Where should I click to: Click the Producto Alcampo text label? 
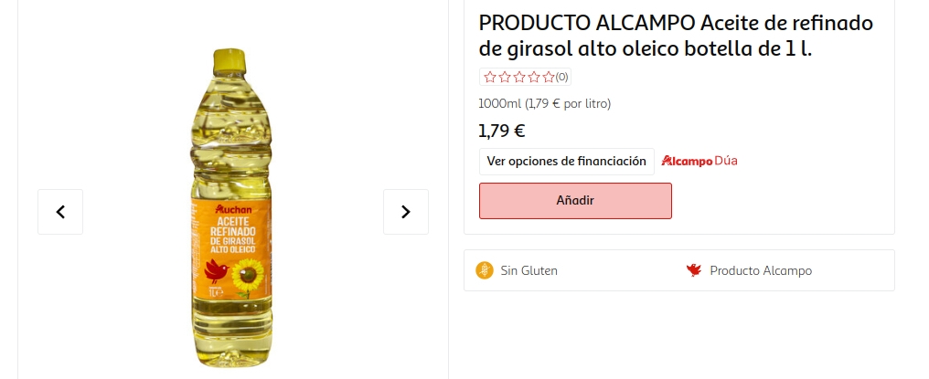(x=761, y=271)
